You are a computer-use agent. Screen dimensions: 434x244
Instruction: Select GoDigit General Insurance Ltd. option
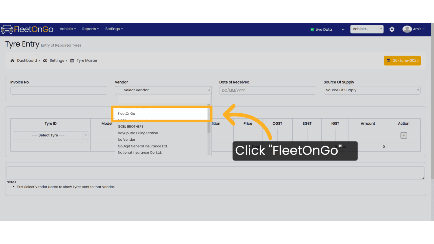(x=161, y=146)
